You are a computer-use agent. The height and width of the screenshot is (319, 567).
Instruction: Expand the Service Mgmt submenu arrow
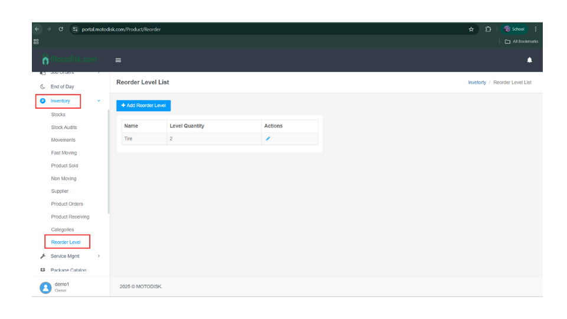(99, 256)
